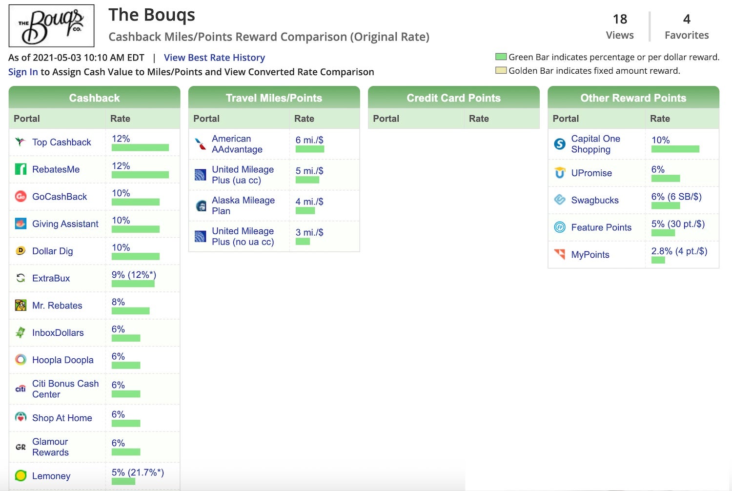Open the Hoopla Doopla portal link

(62, 360)
